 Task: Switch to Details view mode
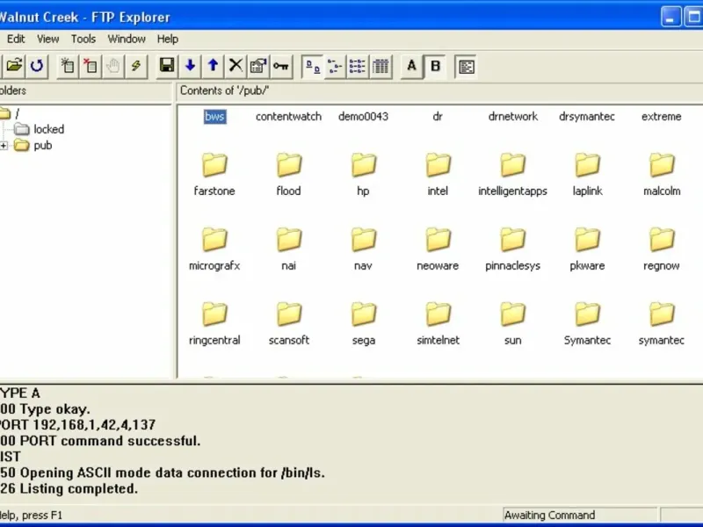(380, 67)
